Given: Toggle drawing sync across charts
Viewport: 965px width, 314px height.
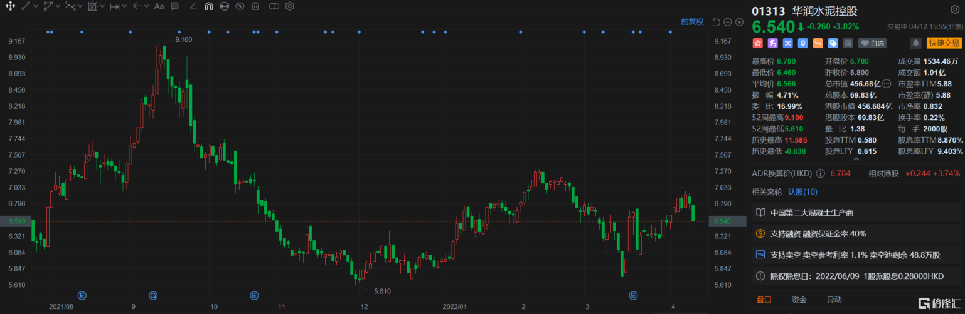Looking at the screenshot, I should [x=224, y=6].
